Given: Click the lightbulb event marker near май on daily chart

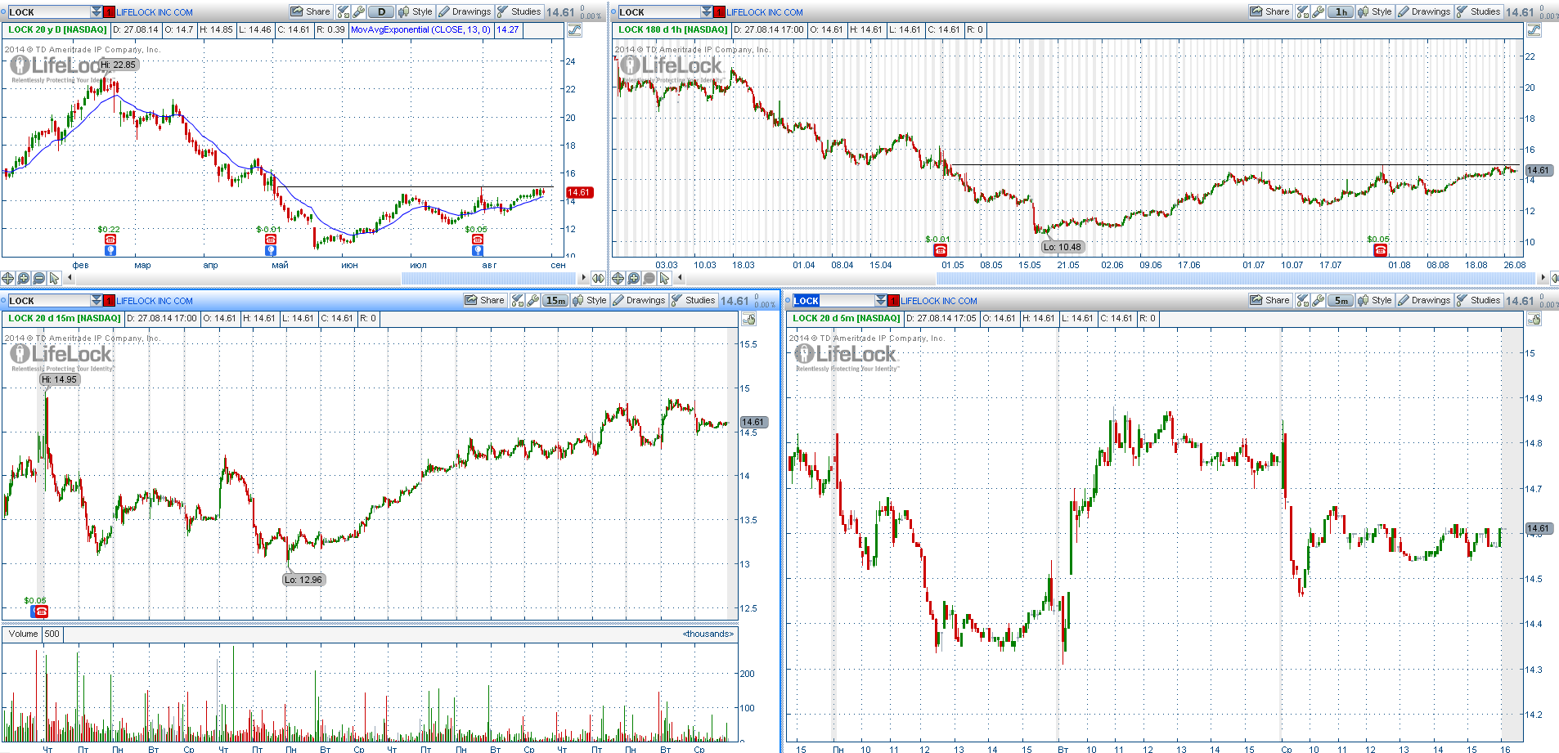Looking at the screenshot, I should (x=271, y=251).
